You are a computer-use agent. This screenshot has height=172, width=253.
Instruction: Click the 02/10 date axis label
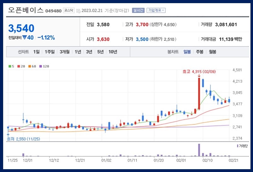(208, 160)
